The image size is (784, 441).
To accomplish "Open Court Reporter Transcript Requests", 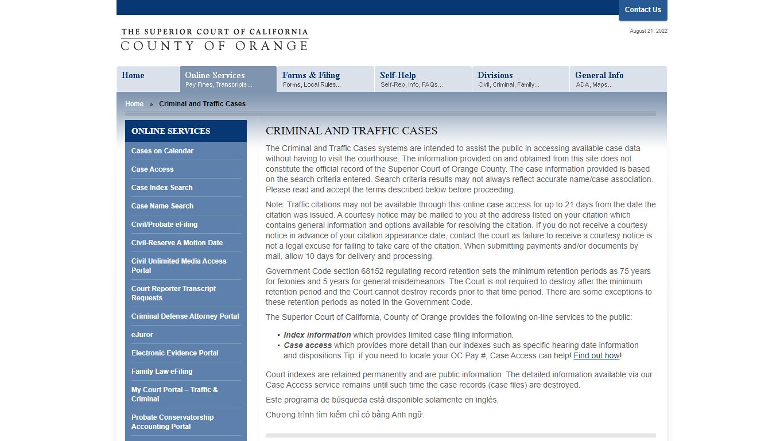I will (173, 293).
